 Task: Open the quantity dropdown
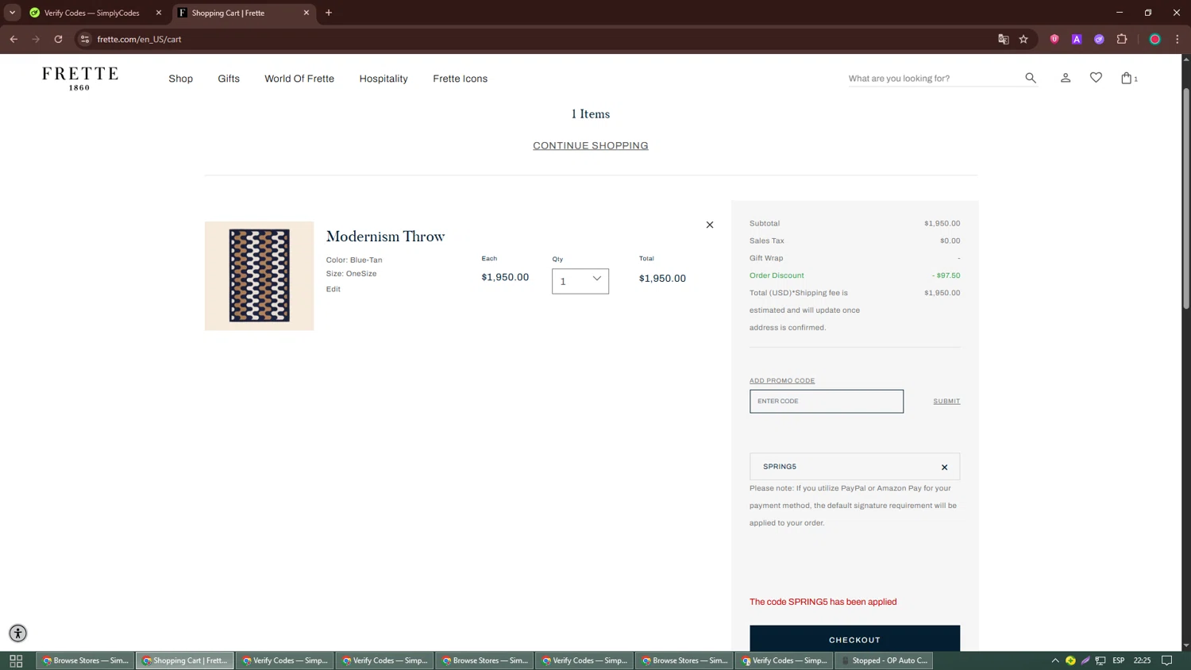[580, 281]
